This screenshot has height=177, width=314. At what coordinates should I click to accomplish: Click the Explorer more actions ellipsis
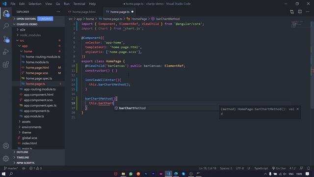point(58,12)
